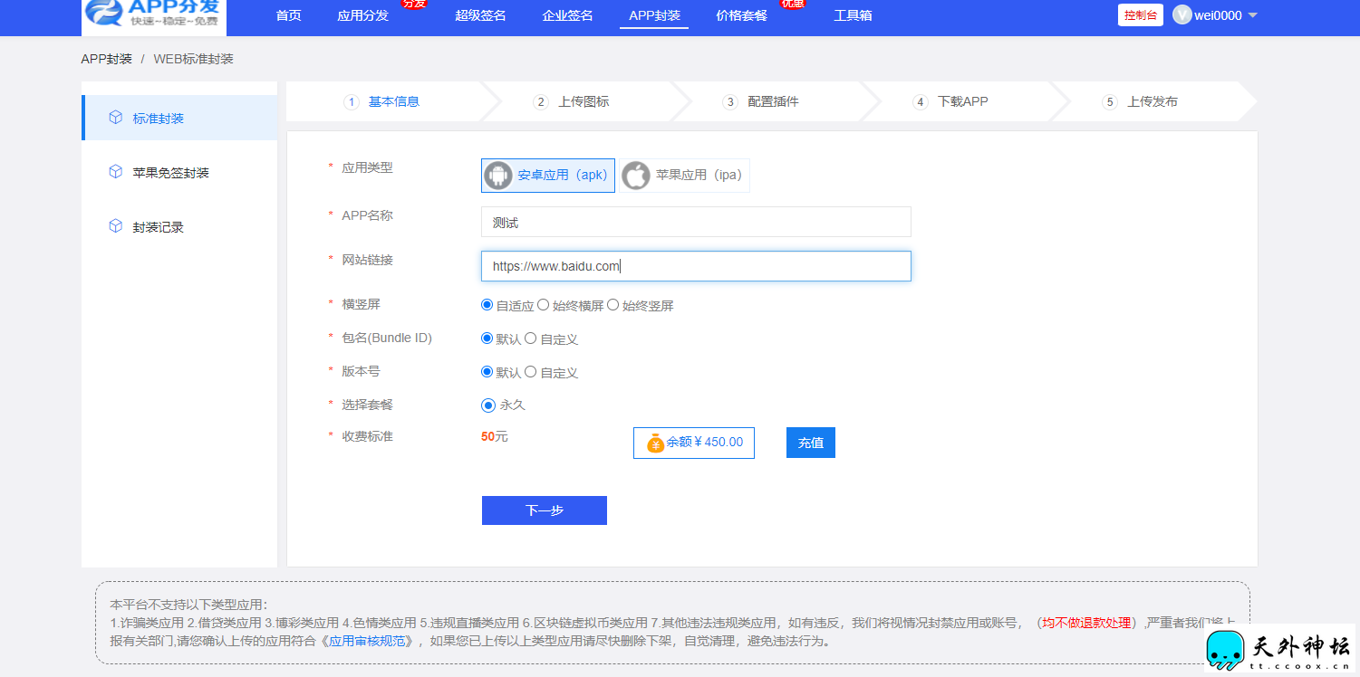The width and height of the screenshot is (1360, 677).
Task: Click the user avatar icon beside wei0000
Action: [1182, 15]
